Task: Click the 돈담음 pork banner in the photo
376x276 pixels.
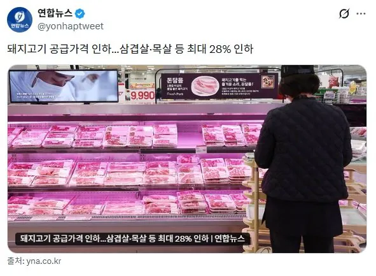Action: click(x=219, y=86)
